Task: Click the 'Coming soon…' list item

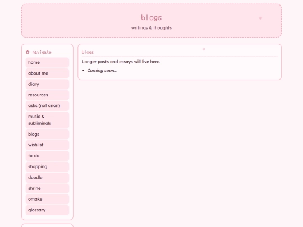Action: [102, 71]
